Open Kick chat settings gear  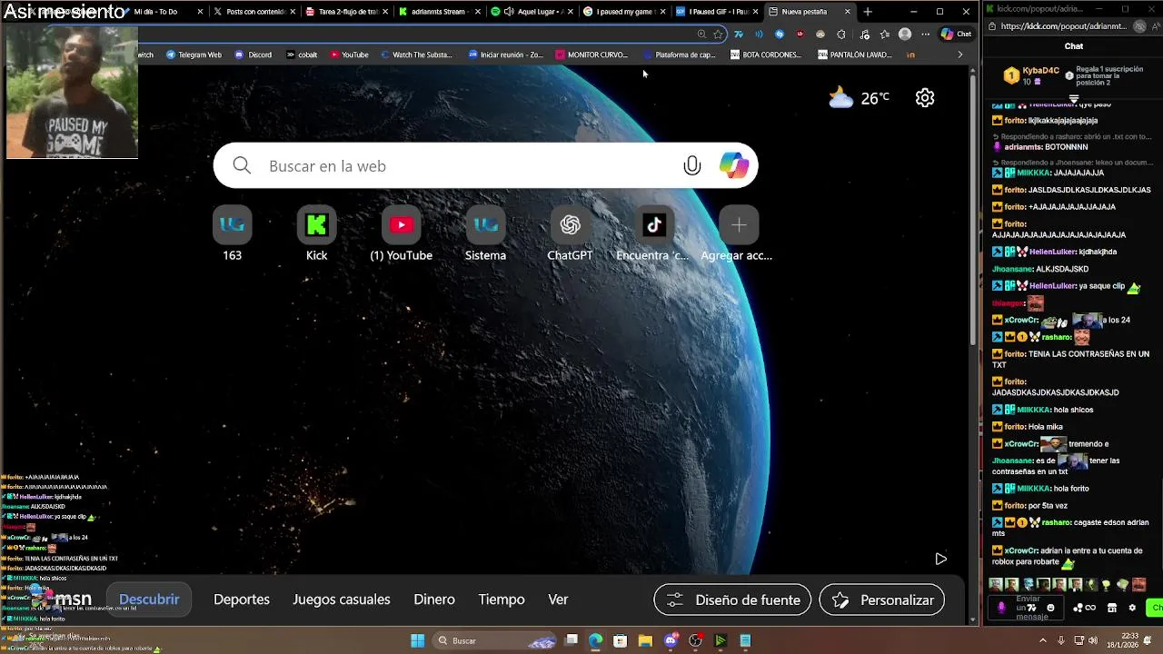1132,608
